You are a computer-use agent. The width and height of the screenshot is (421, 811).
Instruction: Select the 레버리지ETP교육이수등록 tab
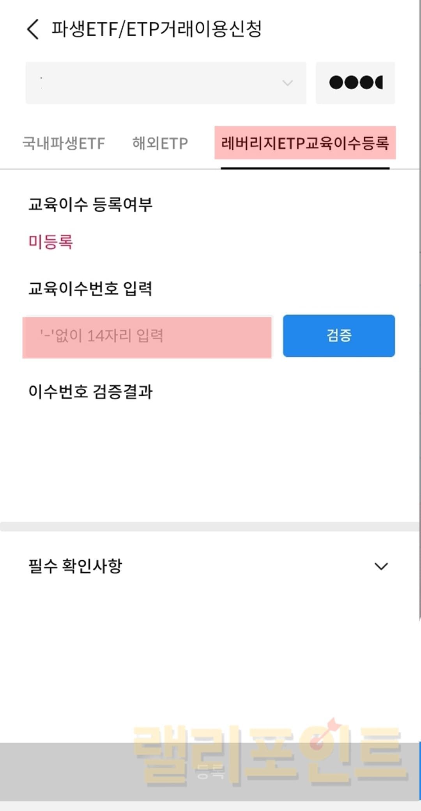(x=305, y=143)
